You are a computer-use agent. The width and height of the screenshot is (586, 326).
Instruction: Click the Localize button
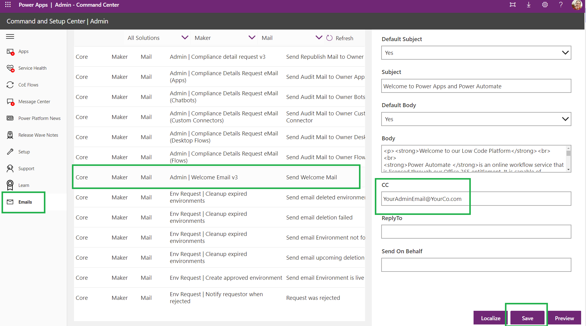[x=491, y=318]
